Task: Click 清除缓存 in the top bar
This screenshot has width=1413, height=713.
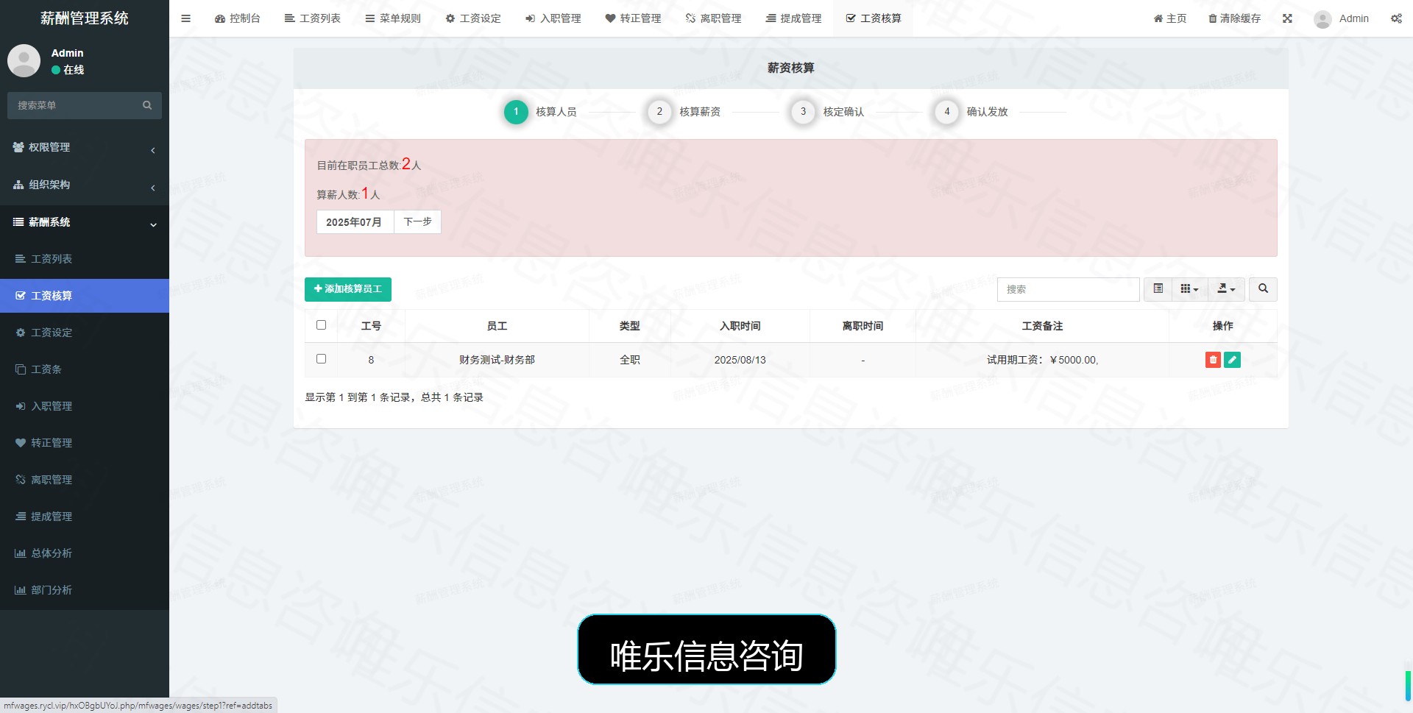Action: [x=1235, y=18]
